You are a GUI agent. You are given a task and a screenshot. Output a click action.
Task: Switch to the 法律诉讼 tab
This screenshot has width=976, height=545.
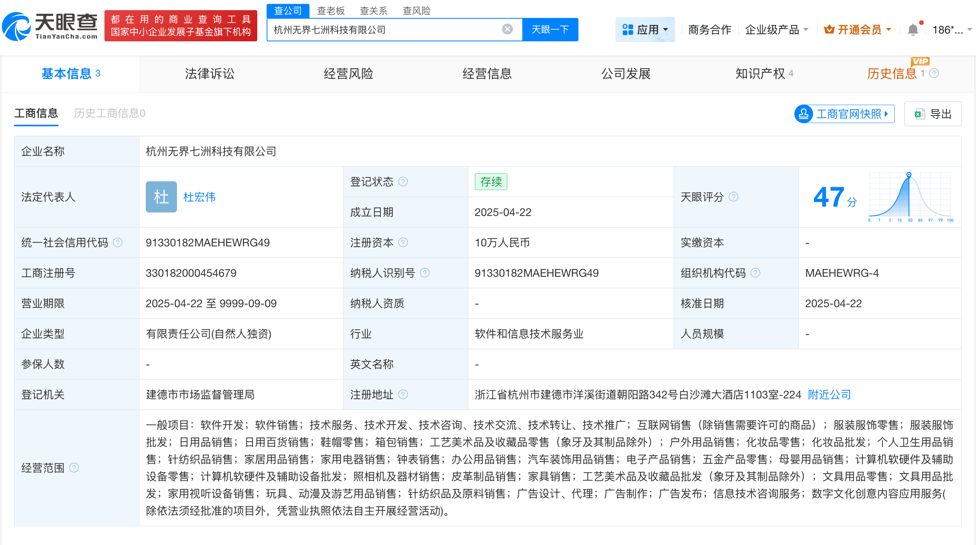pos(209,73)
